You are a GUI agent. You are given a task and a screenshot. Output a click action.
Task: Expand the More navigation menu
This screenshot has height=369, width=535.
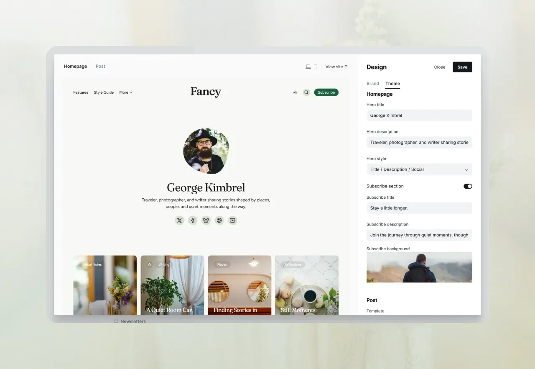(x=125, y=92)
